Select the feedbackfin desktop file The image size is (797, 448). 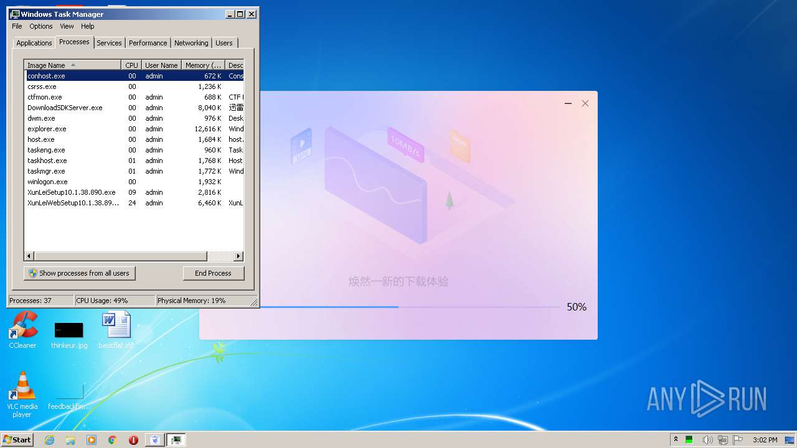(69, 396)
